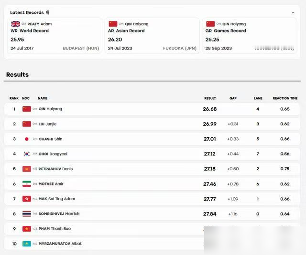Click the REACTION TIME column header
Screen dimensions: 306x255
[x=285, y=98]
